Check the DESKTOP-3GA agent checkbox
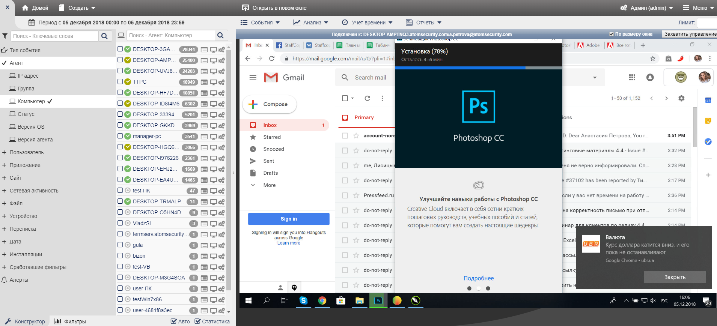This screenshot has height=326, width=717. point(120,49)
